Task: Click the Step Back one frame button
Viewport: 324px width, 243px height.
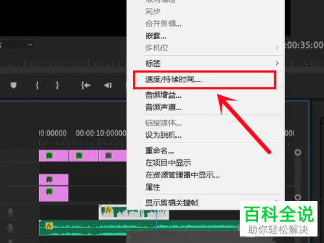Action: [108, 86]
